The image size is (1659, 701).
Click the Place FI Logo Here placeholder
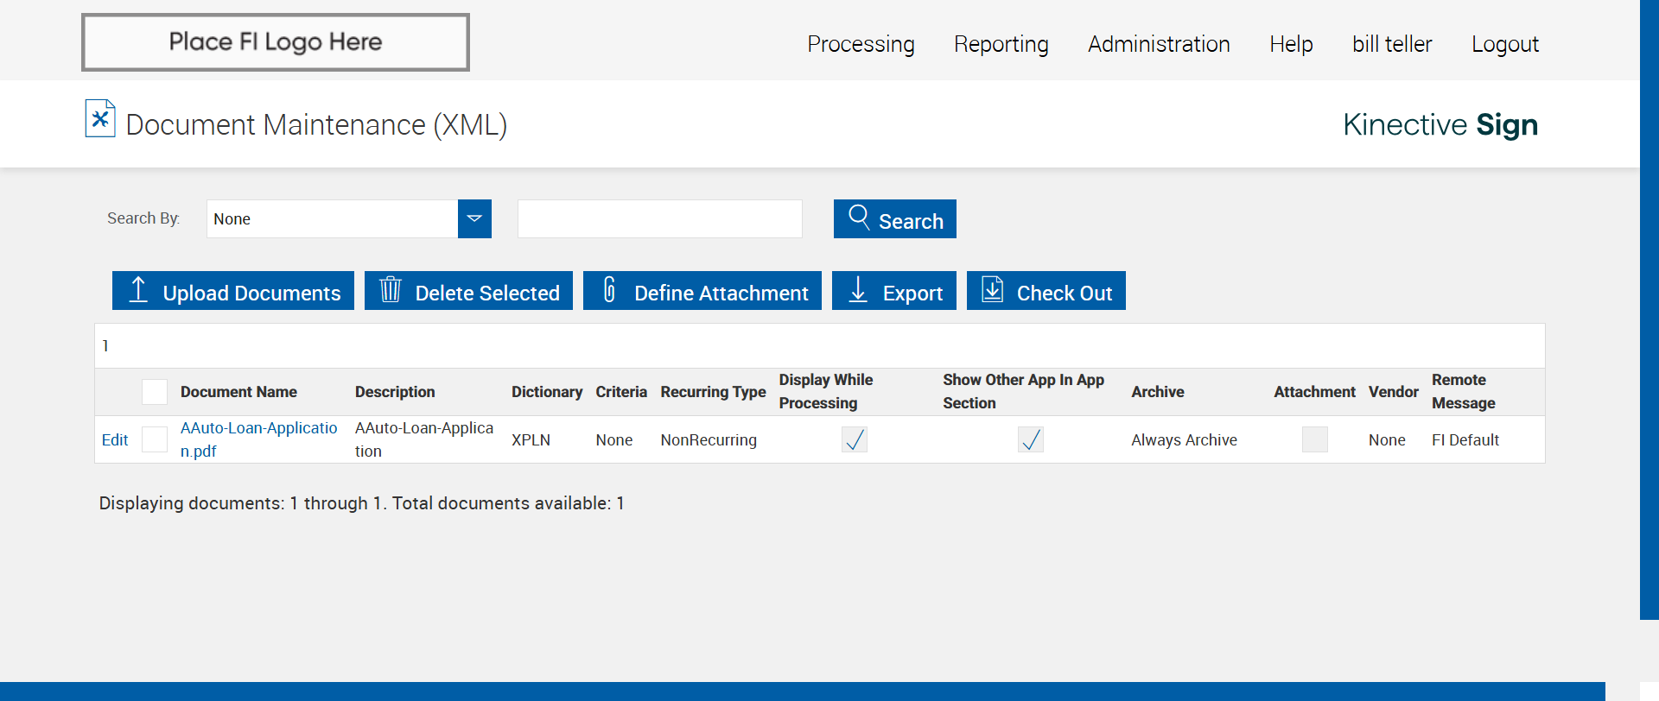click(276, 42)
